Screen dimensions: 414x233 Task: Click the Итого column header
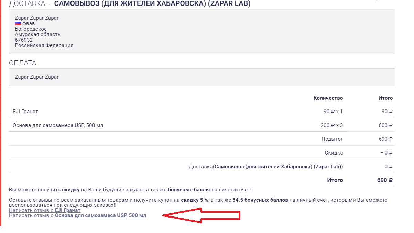tap(386, 98)
